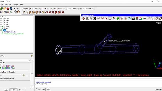Click the Save log button
Screen dimensions: 162x91
(x=44, y=89)
